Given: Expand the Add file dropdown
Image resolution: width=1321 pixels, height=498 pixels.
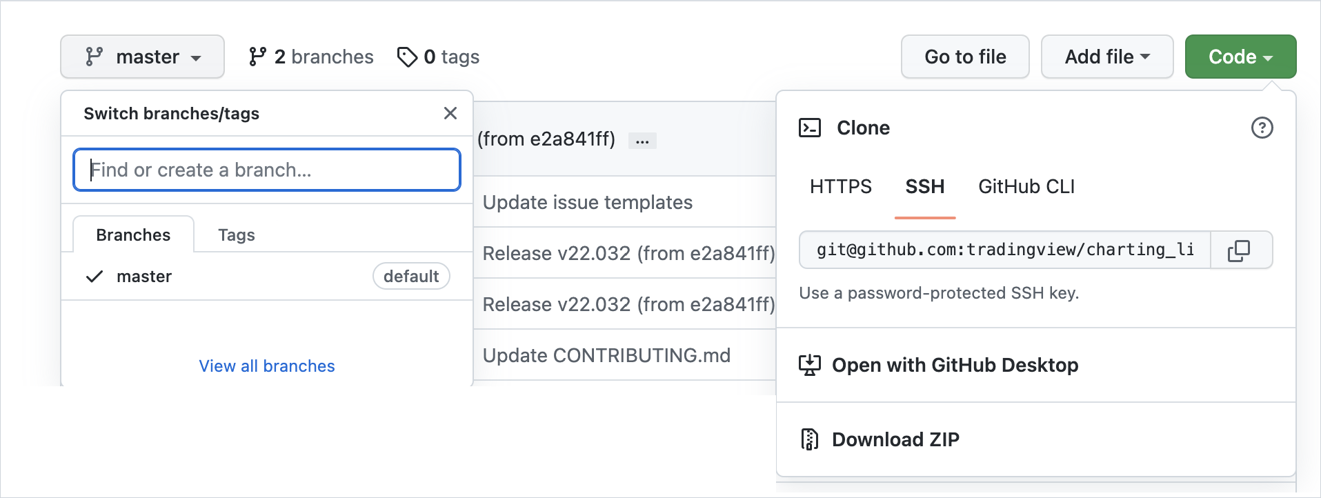Looking at the screenshot, I should (1106, 57).
